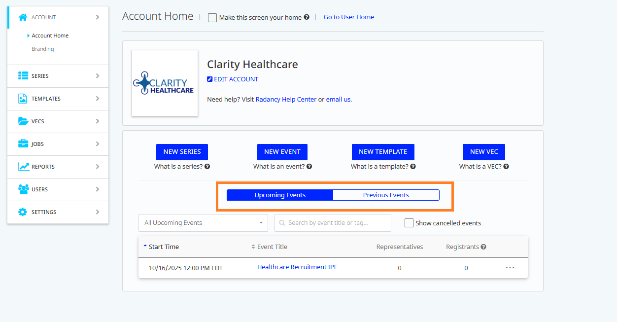
Task: Expand the Series menu chevron
Action: 98,76
